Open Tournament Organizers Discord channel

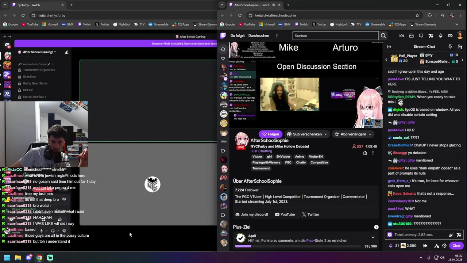pyautogui.click(x=39, y=70)
